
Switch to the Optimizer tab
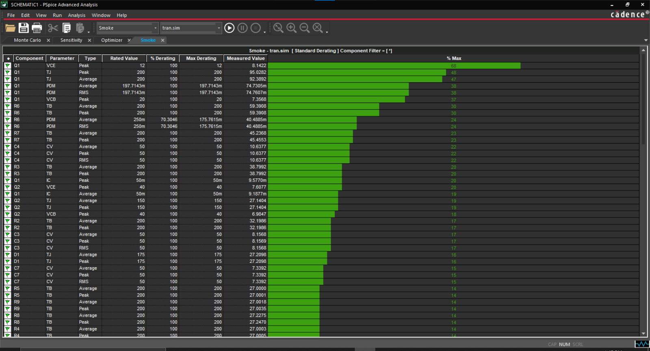coord(112,40)
